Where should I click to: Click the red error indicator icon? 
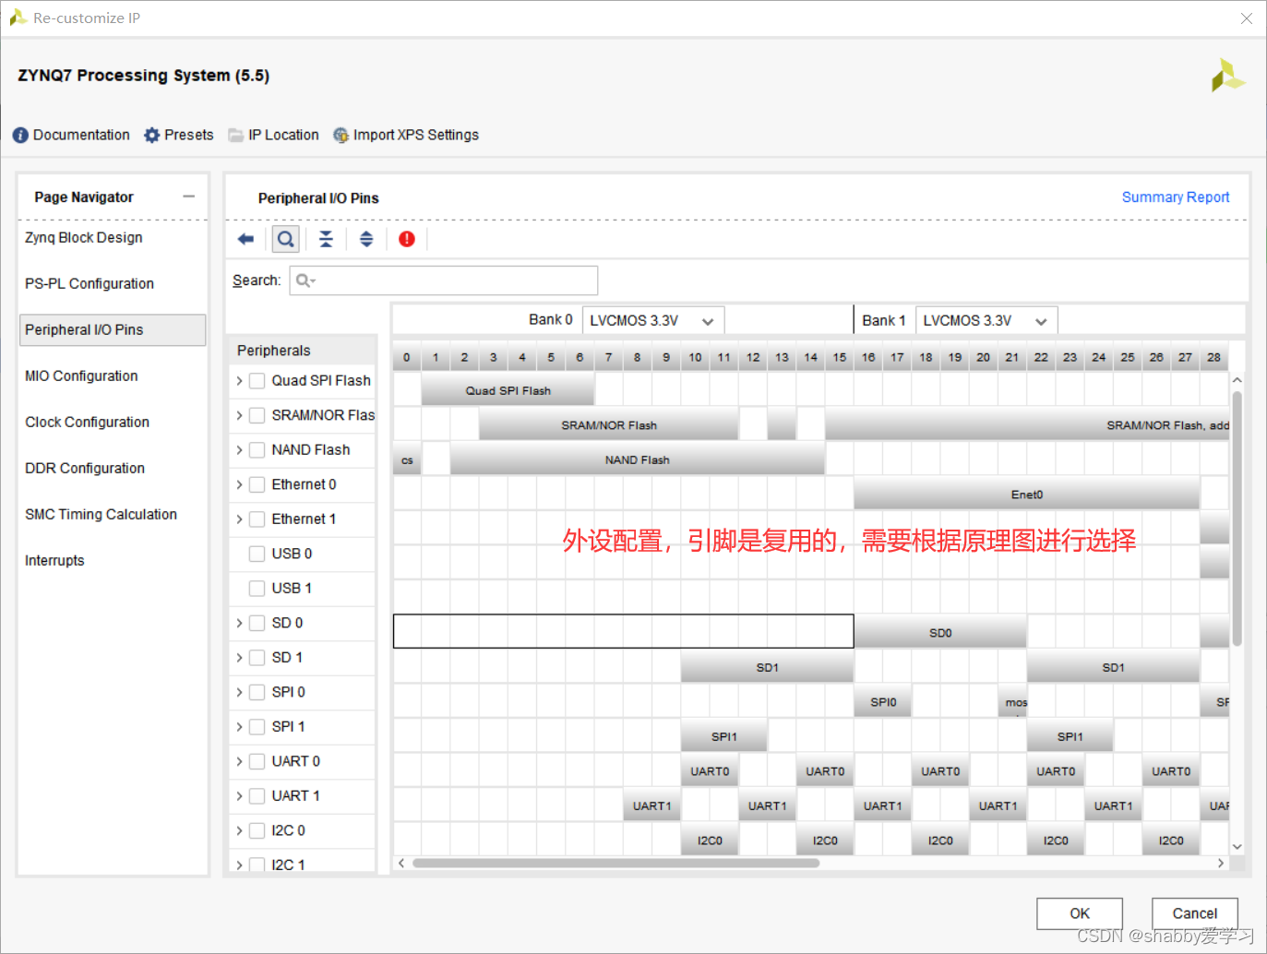[x=407, y=239]
